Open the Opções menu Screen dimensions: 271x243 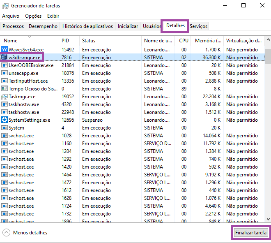[33, 16]
